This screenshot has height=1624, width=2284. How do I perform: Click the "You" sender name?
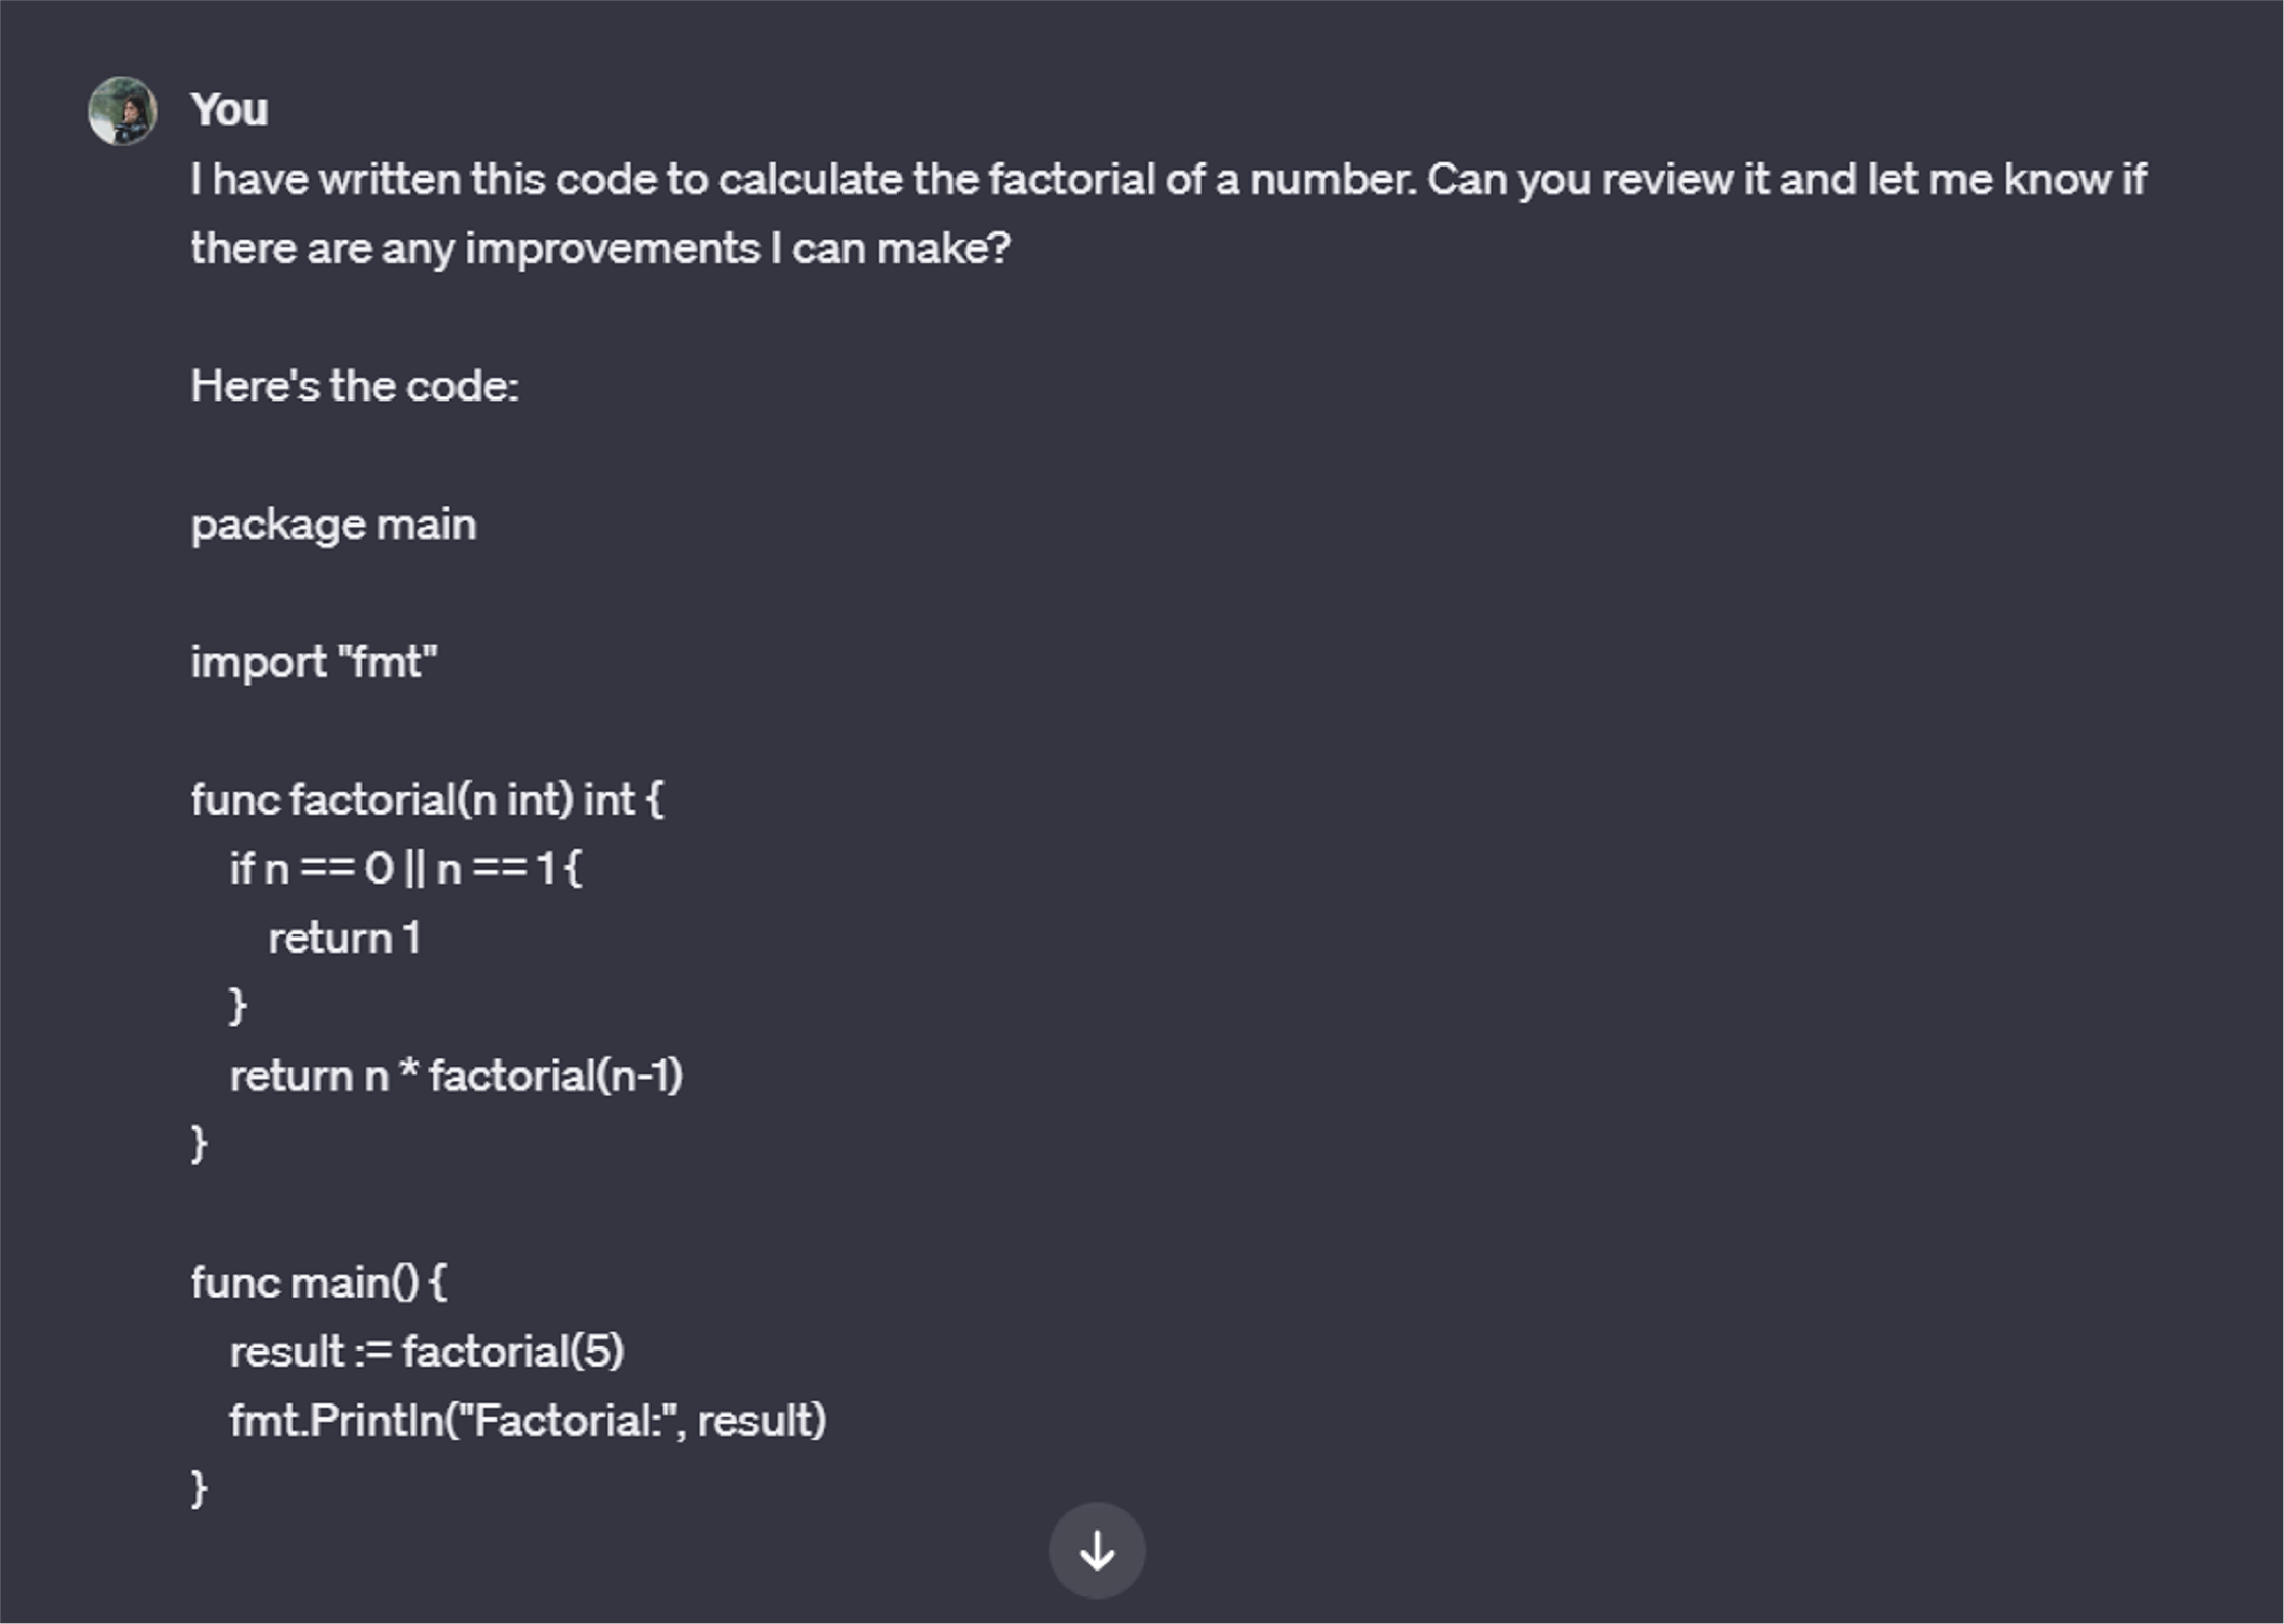(229, 109)
